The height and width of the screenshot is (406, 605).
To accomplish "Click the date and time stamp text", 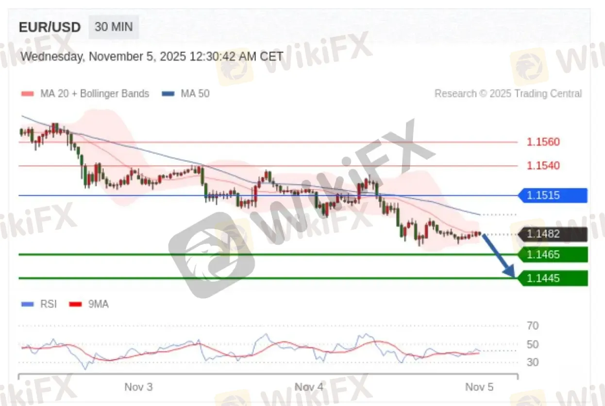I will point(152,56).
